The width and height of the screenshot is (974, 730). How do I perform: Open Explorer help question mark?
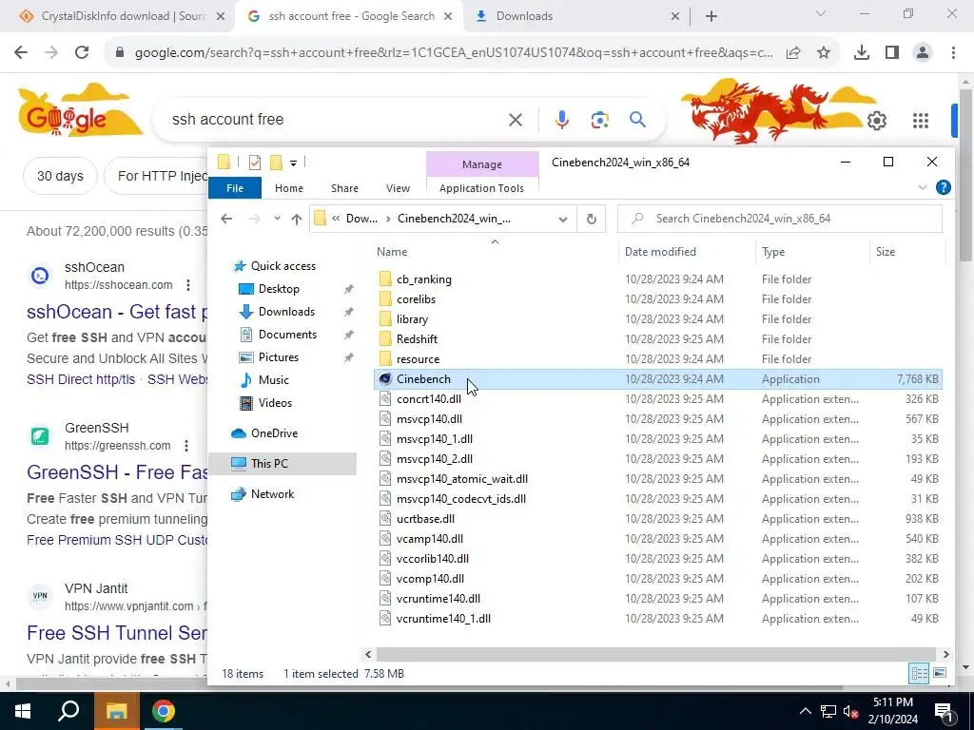point(943,187)
